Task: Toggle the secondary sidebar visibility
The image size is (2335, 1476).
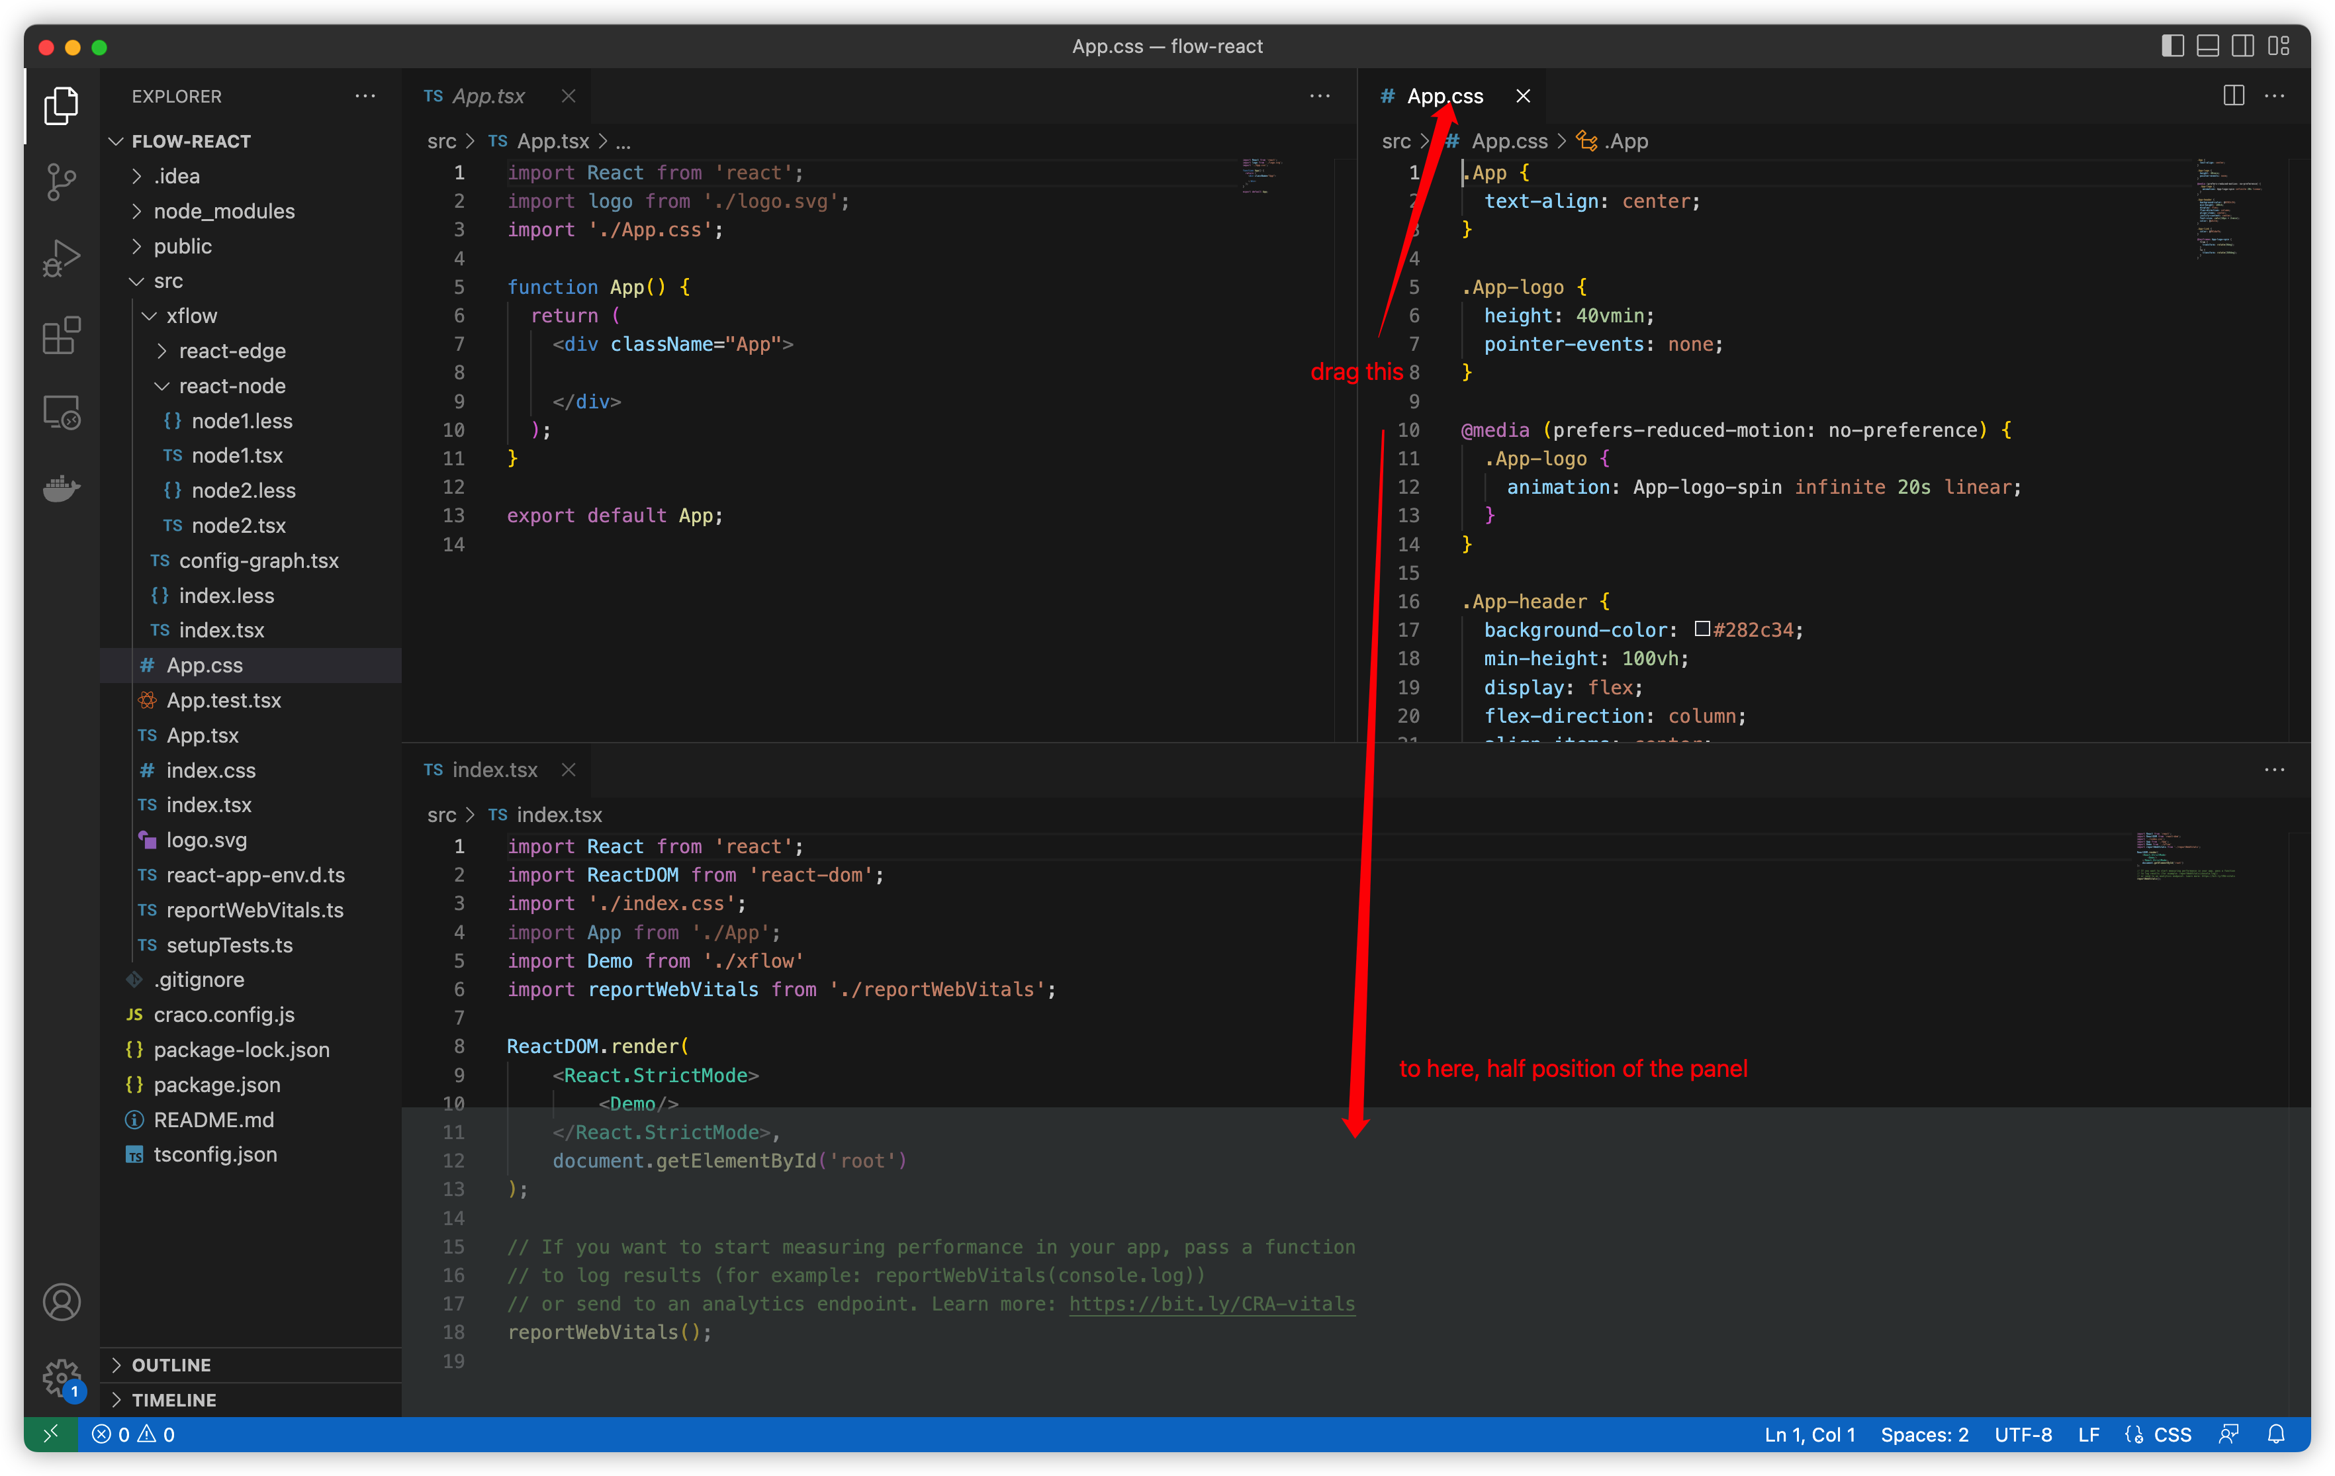Action: (2242, 46)
